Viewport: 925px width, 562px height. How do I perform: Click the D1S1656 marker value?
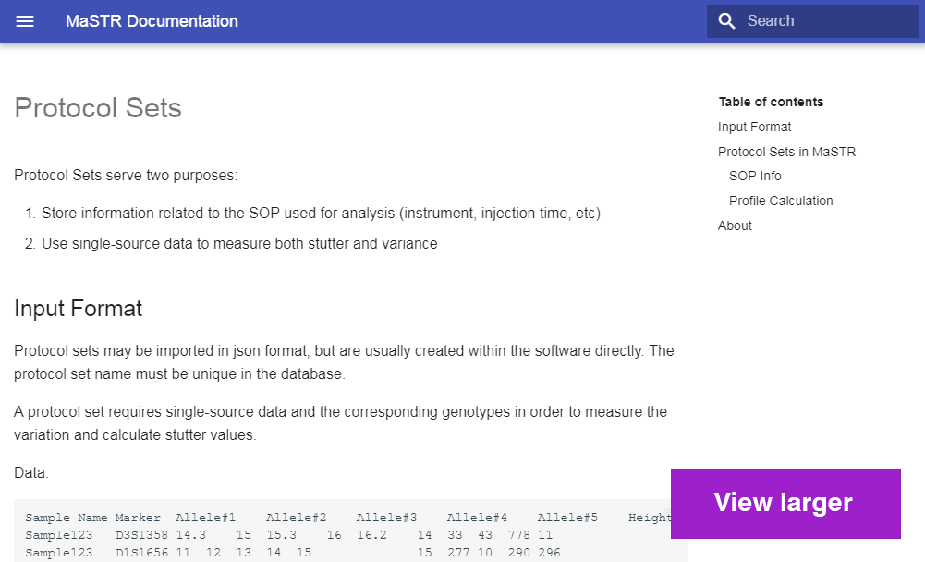(141, 553)
